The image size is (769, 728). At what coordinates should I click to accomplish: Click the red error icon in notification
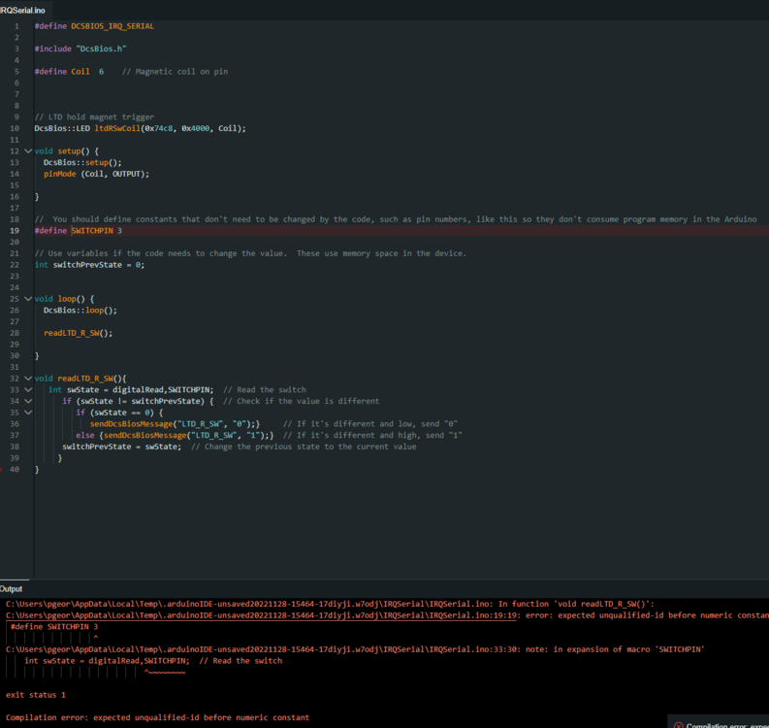pos(678,724)
